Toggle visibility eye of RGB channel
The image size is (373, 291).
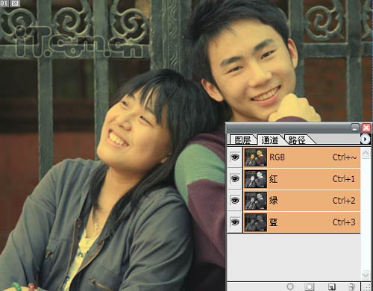click(235, 157)
